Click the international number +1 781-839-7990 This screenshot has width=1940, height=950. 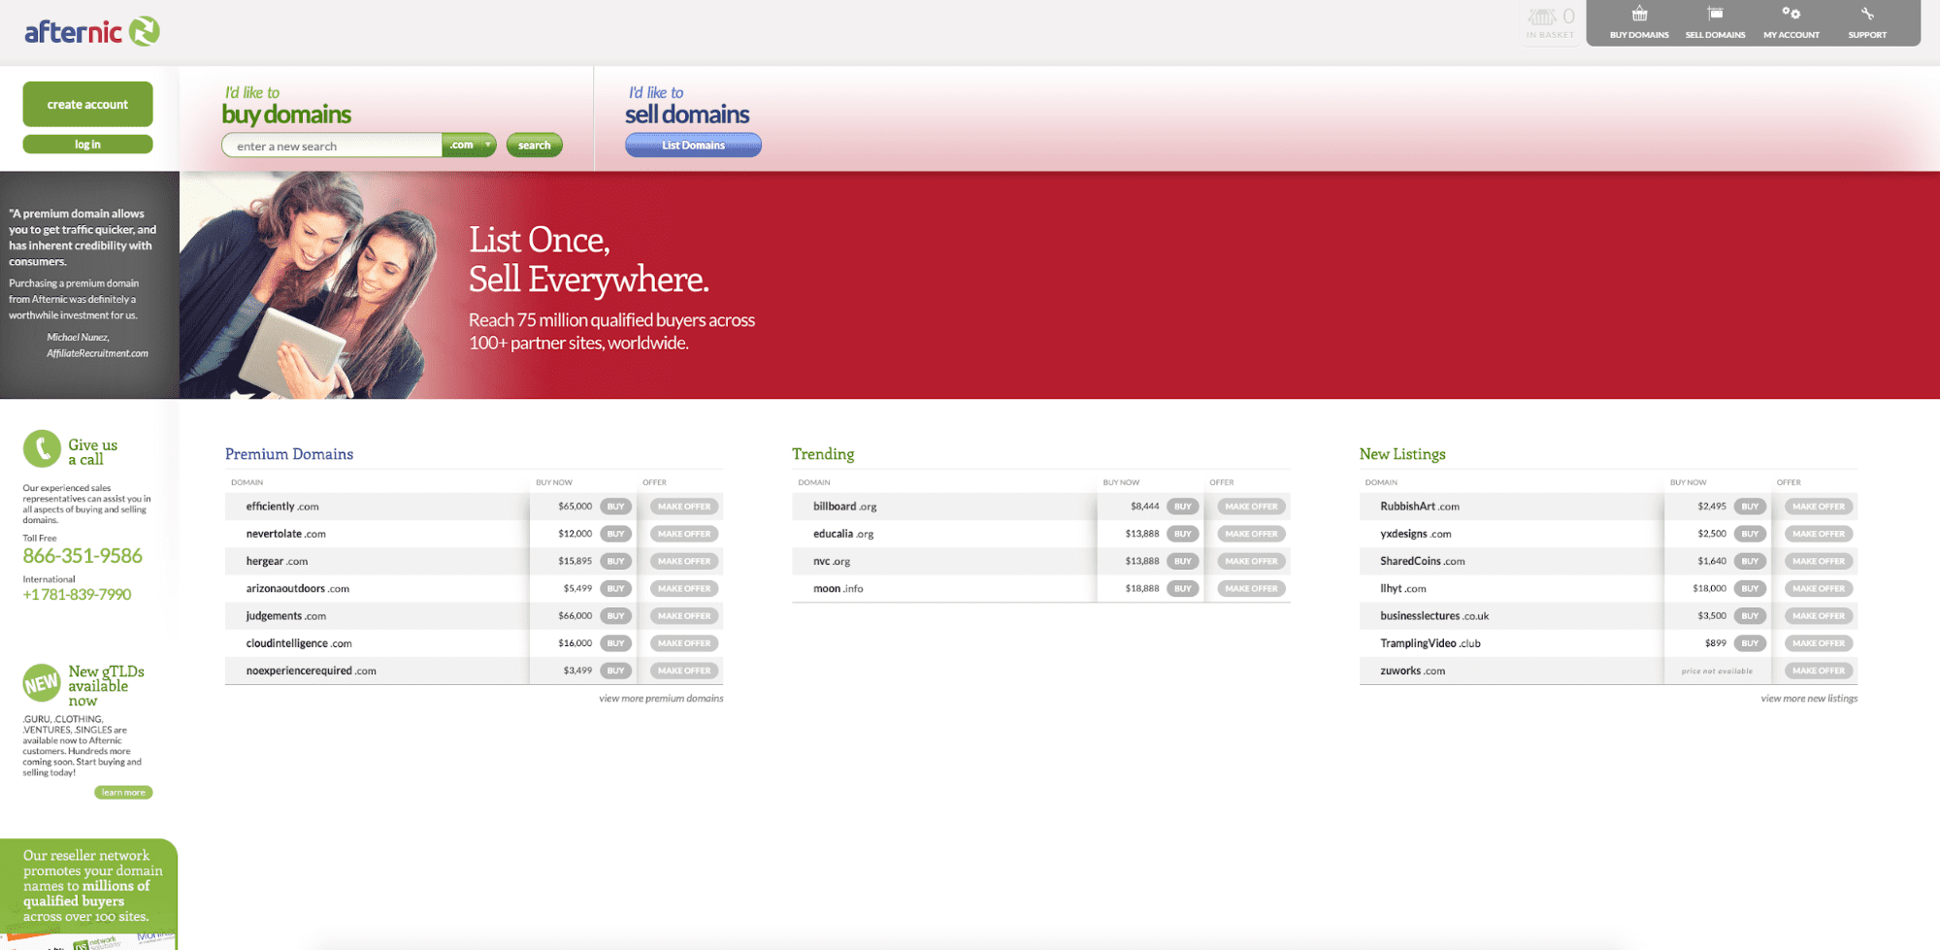tap(77, 595)
